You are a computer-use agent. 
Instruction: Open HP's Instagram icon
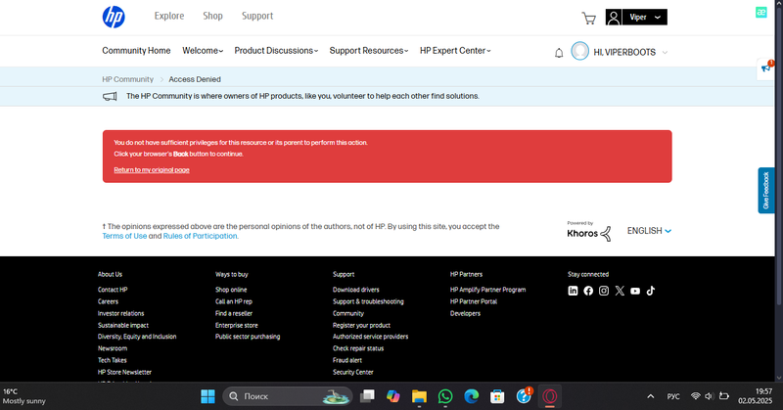604,291
